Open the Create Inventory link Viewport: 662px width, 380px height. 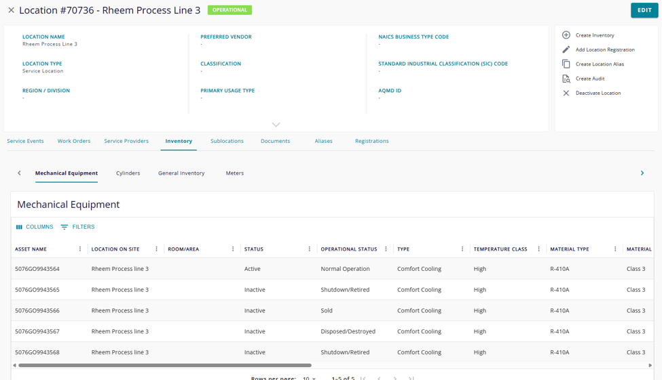click(x=595, y=35)
